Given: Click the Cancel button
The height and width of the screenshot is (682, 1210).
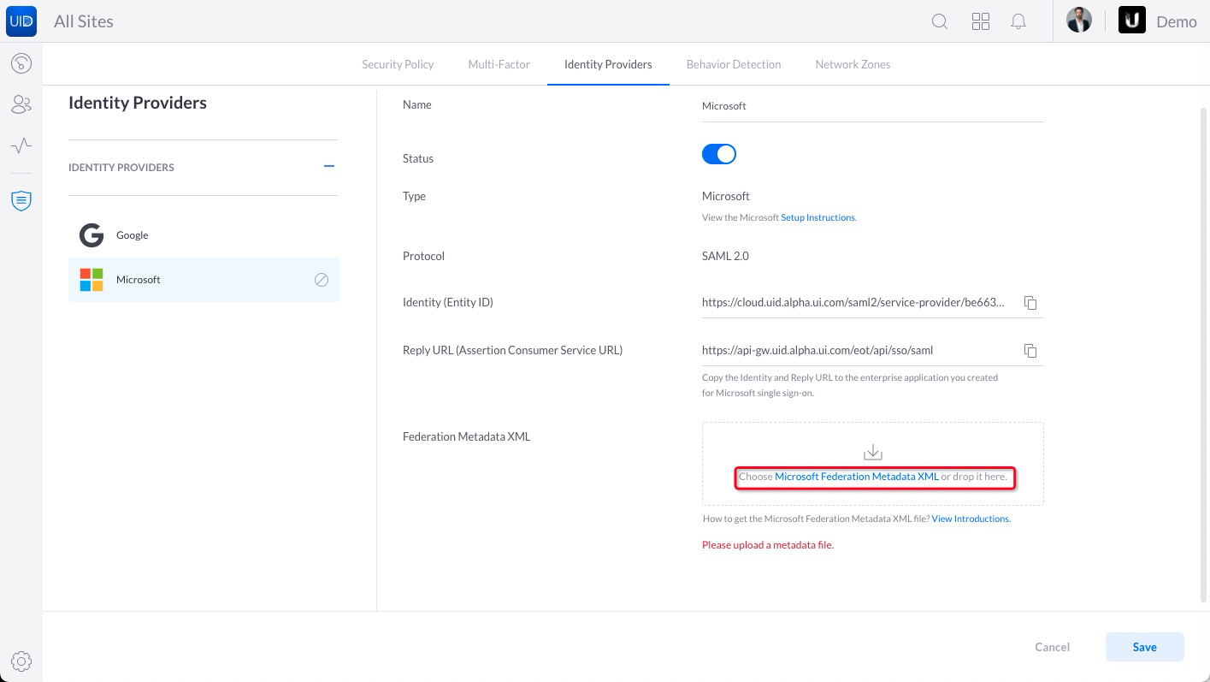Looking at the screenshot, I should point(1053,647).
